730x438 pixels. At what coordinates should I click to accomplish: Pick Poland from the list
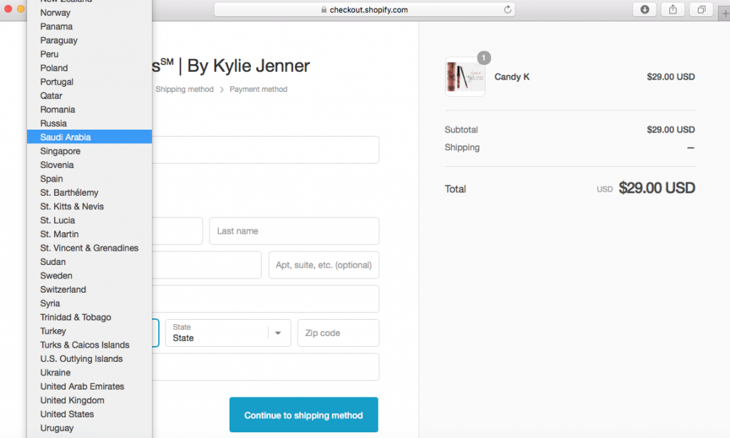tap(89, 68)
